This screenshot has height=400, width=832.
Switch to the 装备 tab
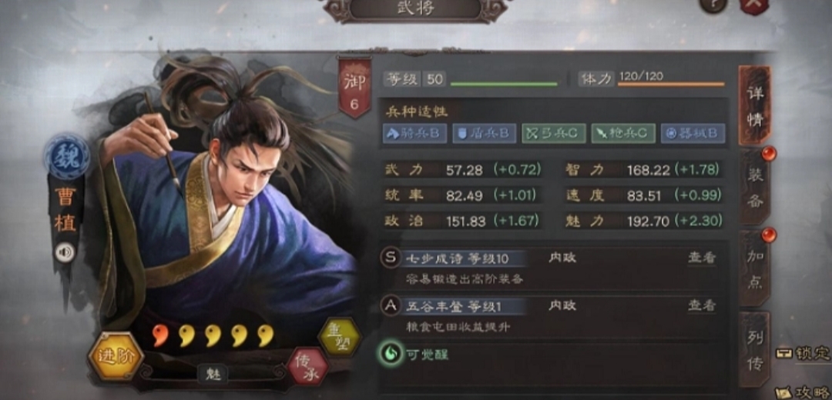(x=754, y=186)
